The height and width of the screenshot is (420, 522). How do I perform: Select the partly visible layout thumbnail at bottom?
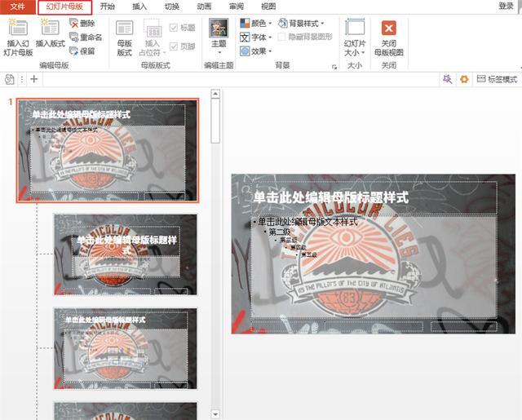[x=126, y=411]
